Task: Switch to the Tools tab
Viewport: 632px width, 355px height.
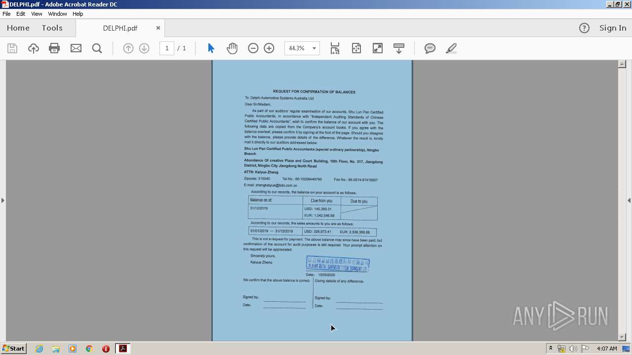Action: click(52, 28)
